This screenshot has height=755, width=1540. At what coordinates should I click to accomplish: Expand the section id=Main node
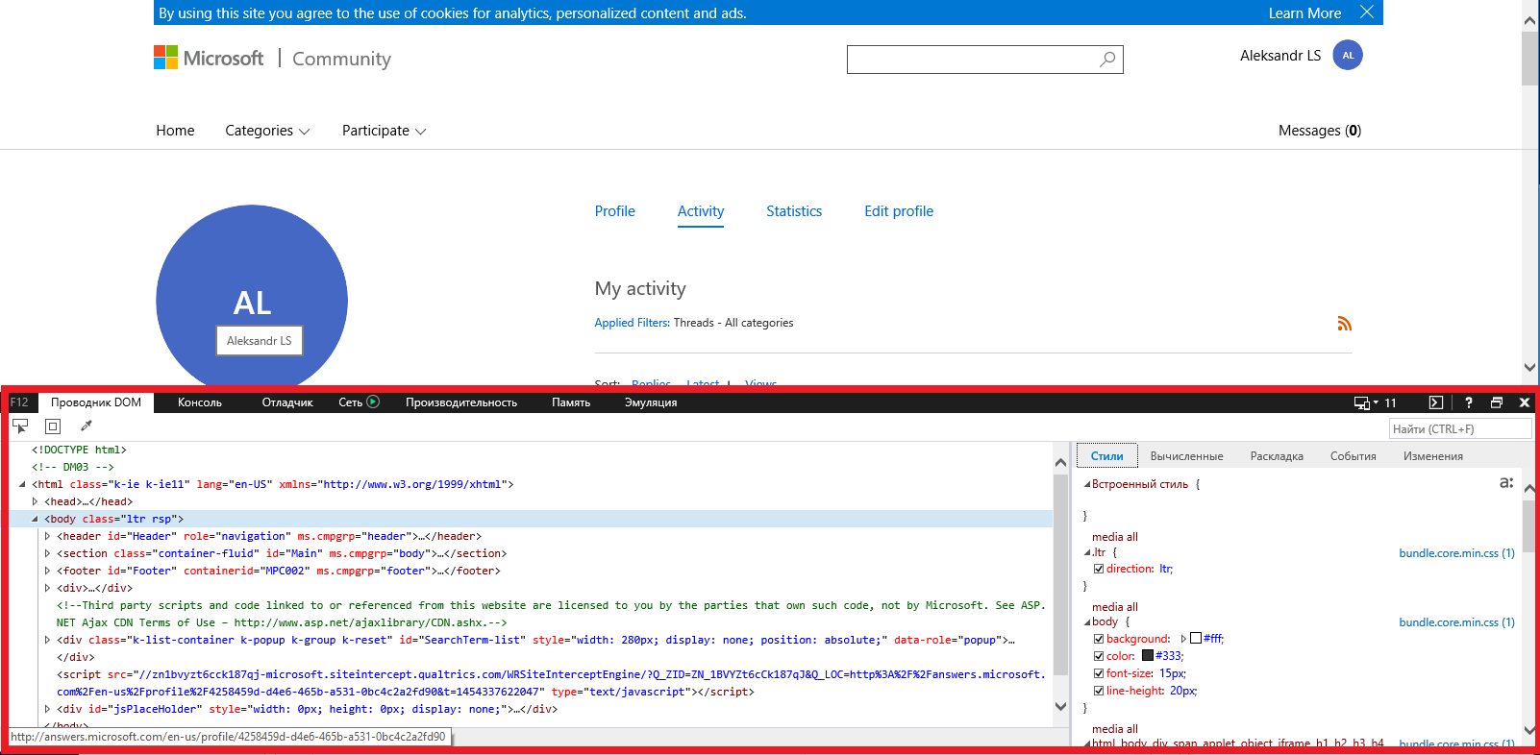pyautogui.click(x=47, y=553)
